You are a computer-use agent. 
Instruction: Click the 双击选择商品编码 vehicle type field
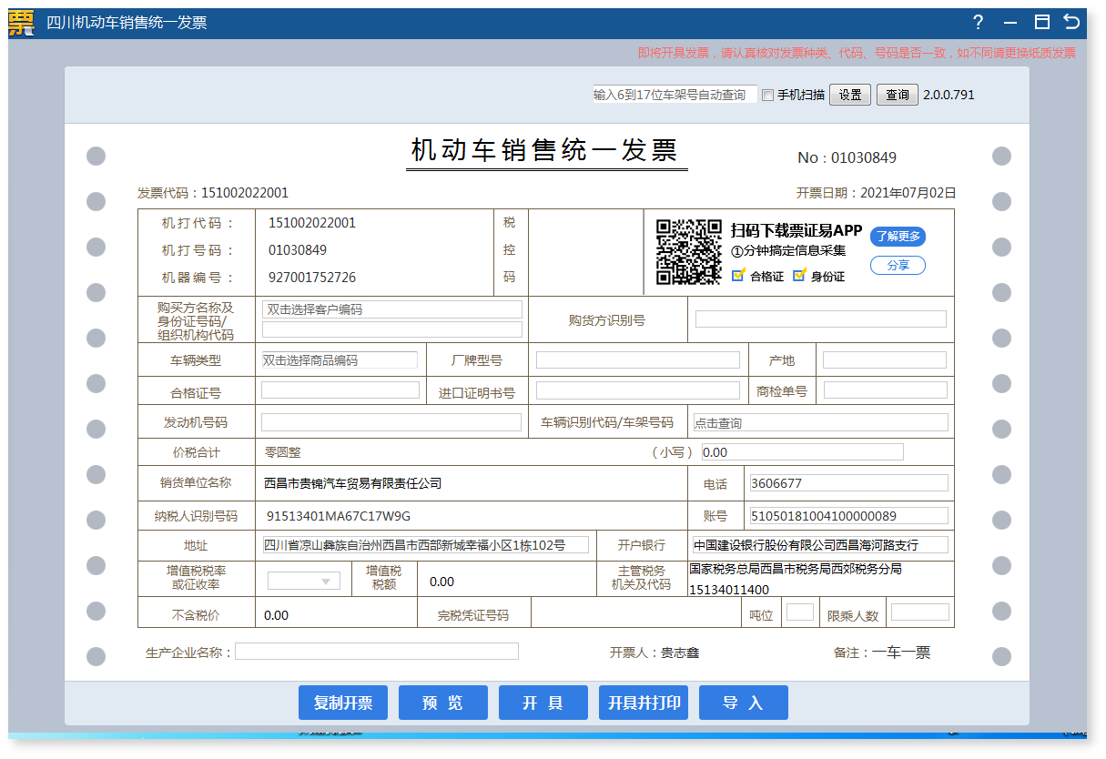click(x=340, y=359)
